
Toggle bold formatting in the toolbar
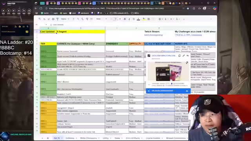(x=125, y=19)
